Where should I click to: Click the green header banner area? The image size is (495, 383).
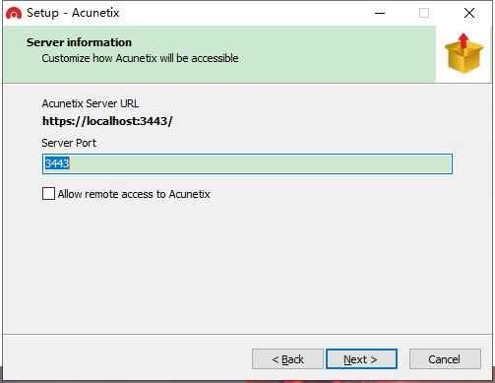219,54
